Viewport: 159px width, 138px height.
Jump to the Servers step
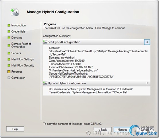coord(16,53)
